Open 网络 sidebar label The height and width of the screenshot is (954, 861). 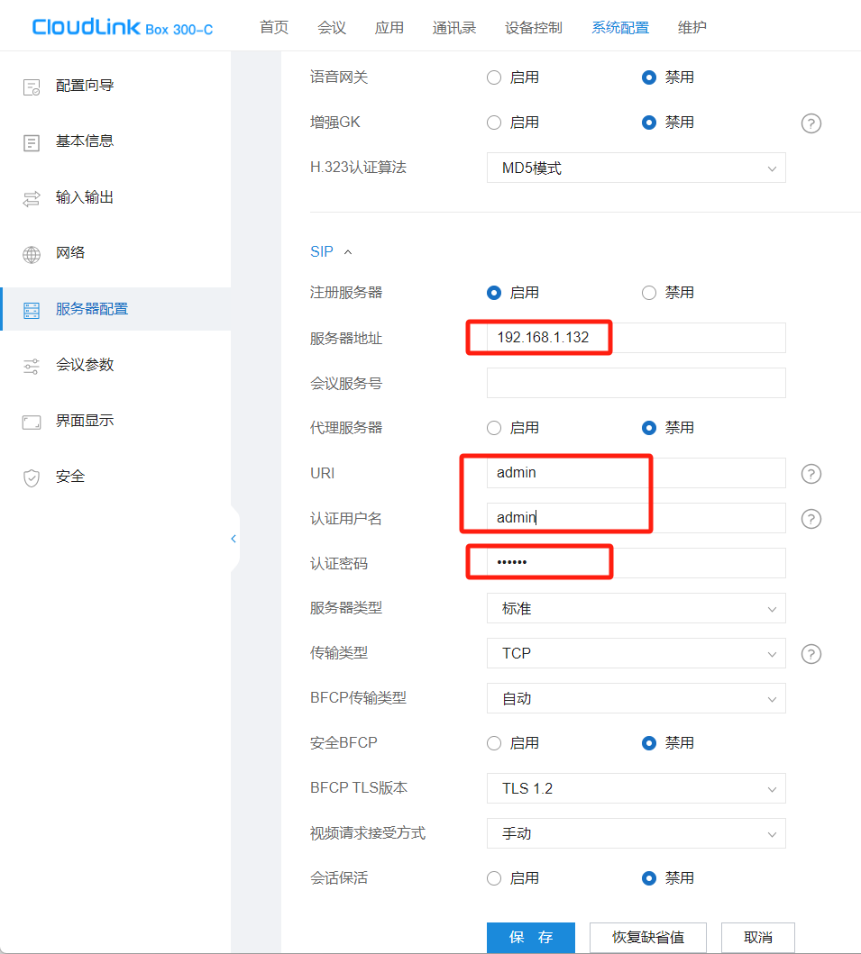70,252
